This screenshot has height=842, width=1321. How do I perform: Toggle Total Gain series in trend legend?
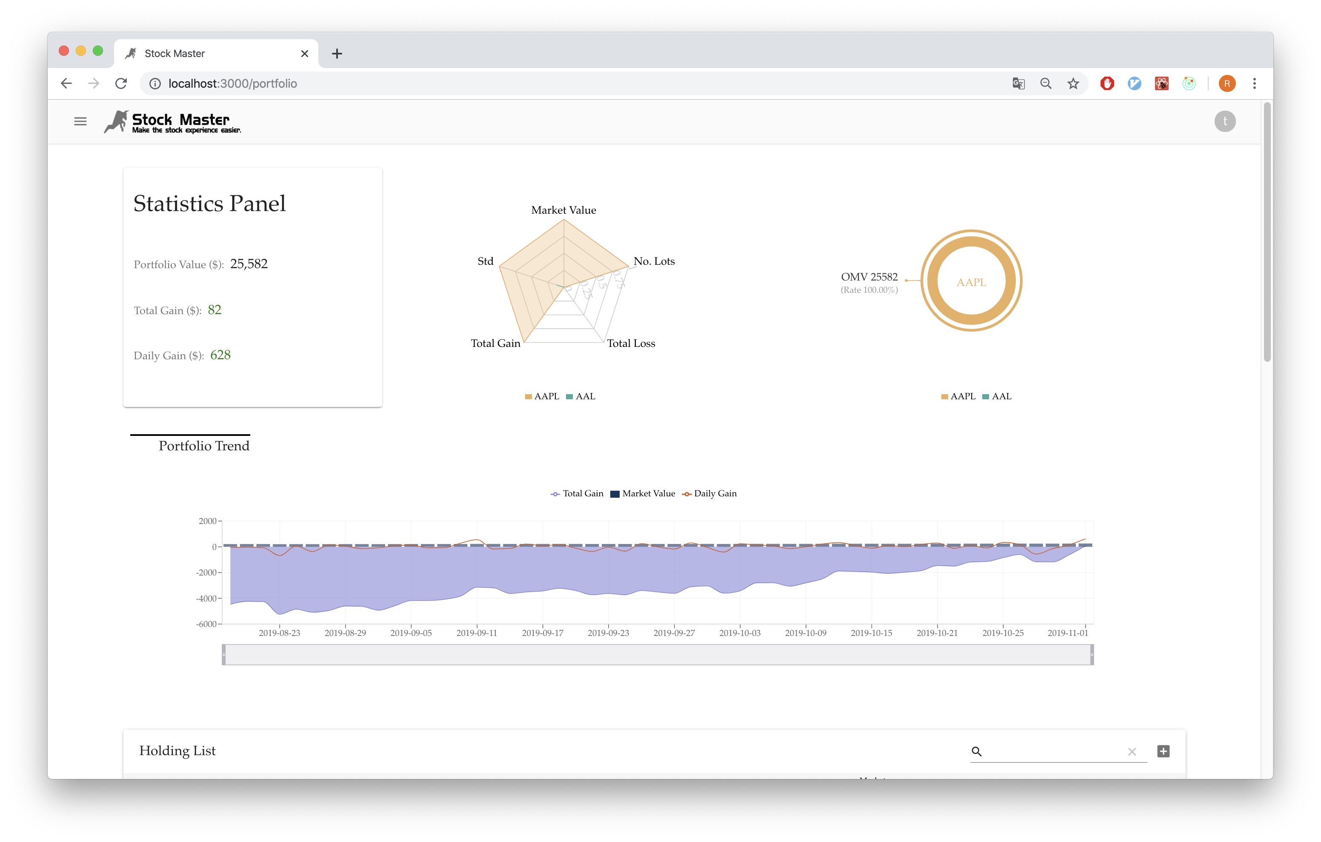(577, 493)
